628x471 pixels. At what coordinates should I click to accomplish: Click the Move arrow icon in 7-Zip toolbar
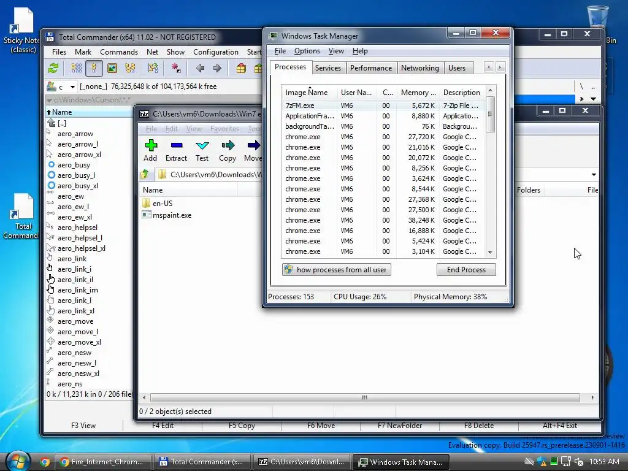[253, 145]
